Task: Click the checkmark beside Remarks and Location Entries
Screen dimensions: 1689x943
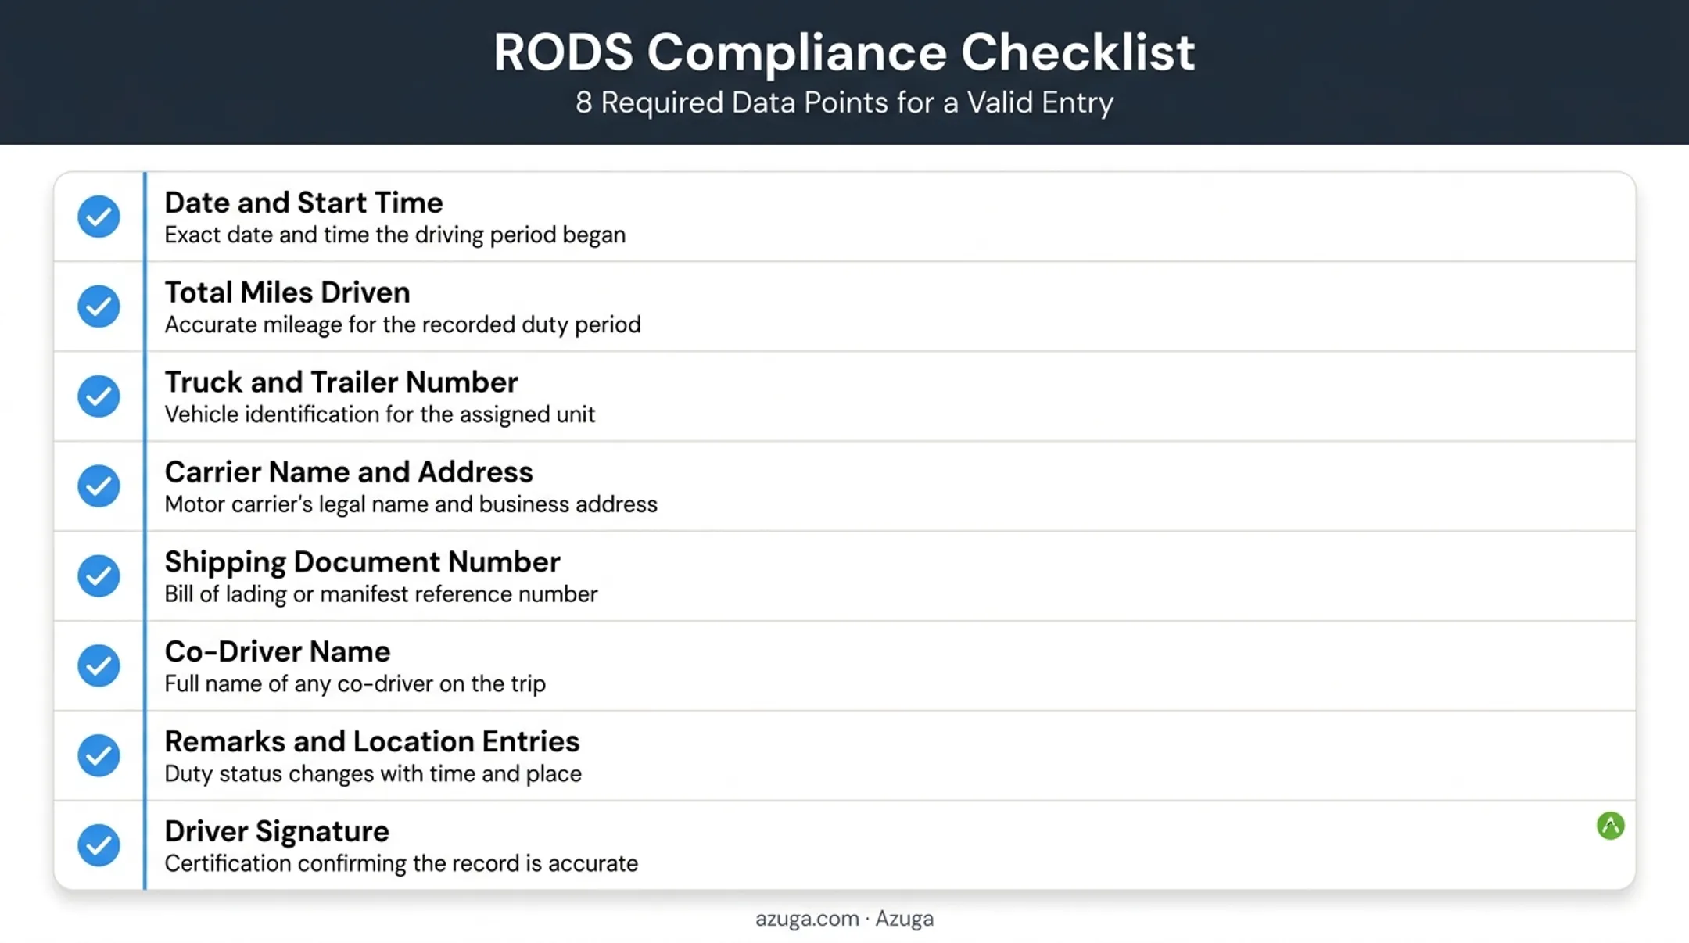Action: pyautogui.click(x=99, y=755)
